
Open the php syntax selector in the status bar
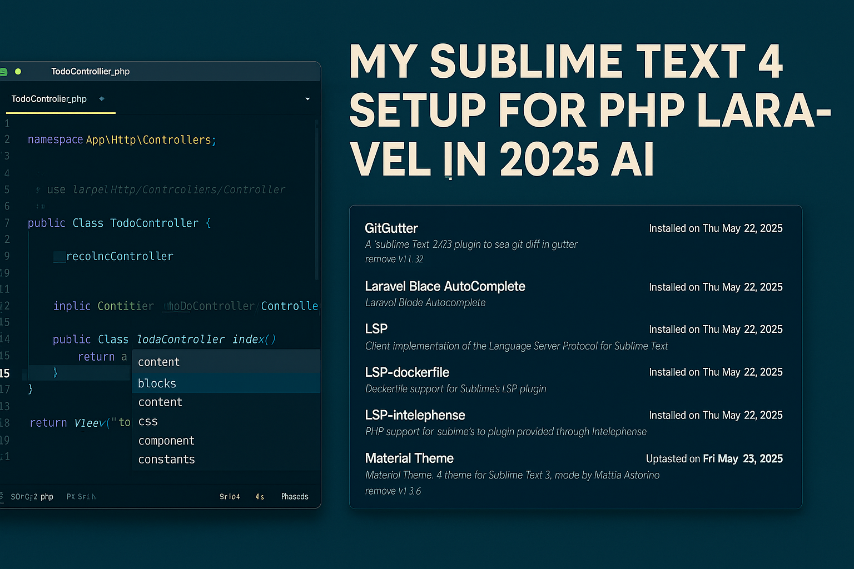pos(47,496)
